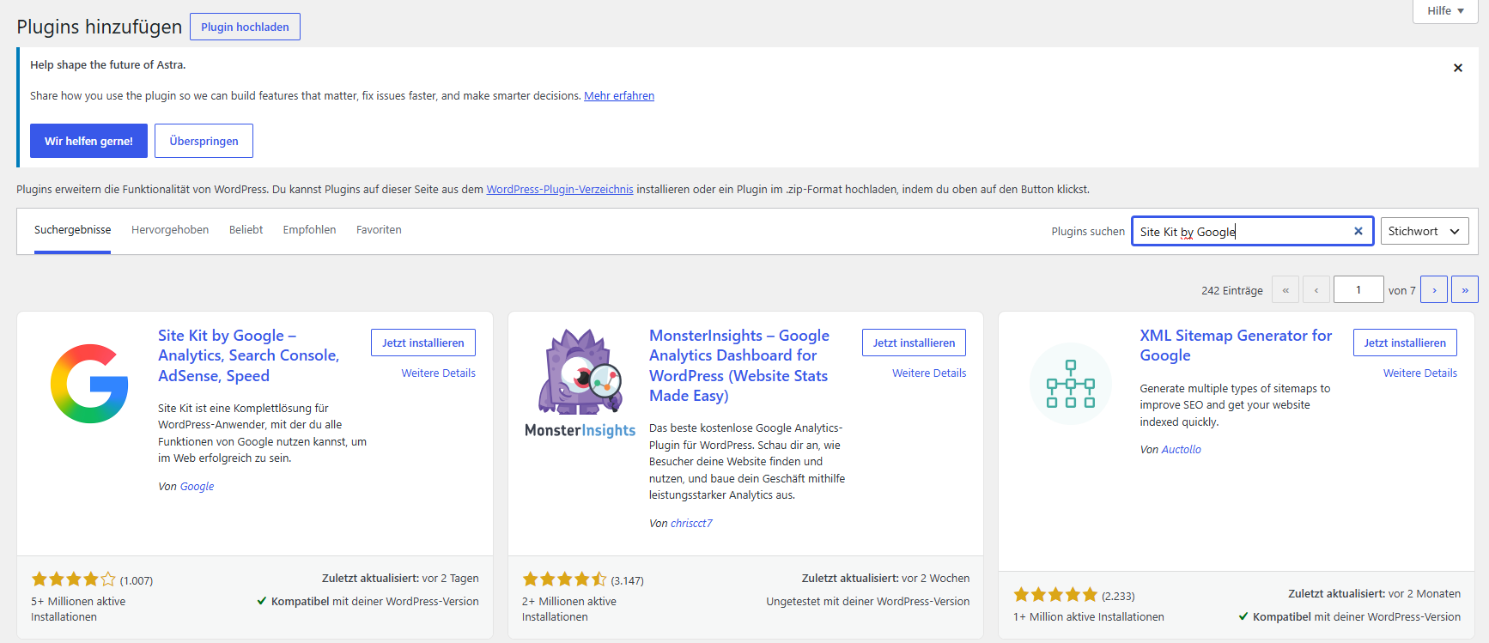Open MonsterInsights plugin title link
1489x643 pixels.
click(x=739, y=366)
